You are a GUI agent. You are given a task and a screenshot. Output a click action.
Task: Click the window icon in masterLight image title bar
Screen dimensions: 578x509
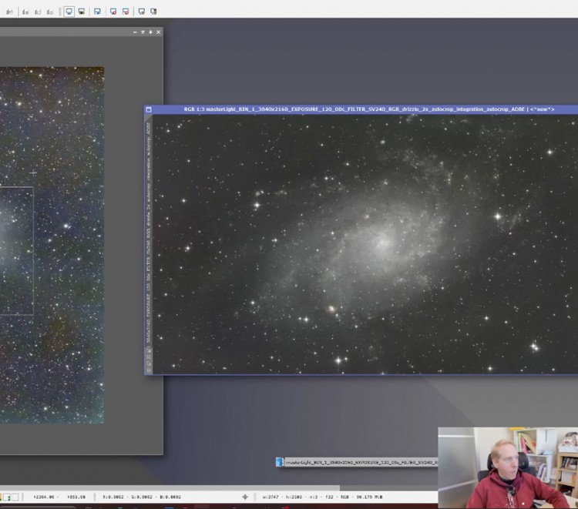(149, 109)
